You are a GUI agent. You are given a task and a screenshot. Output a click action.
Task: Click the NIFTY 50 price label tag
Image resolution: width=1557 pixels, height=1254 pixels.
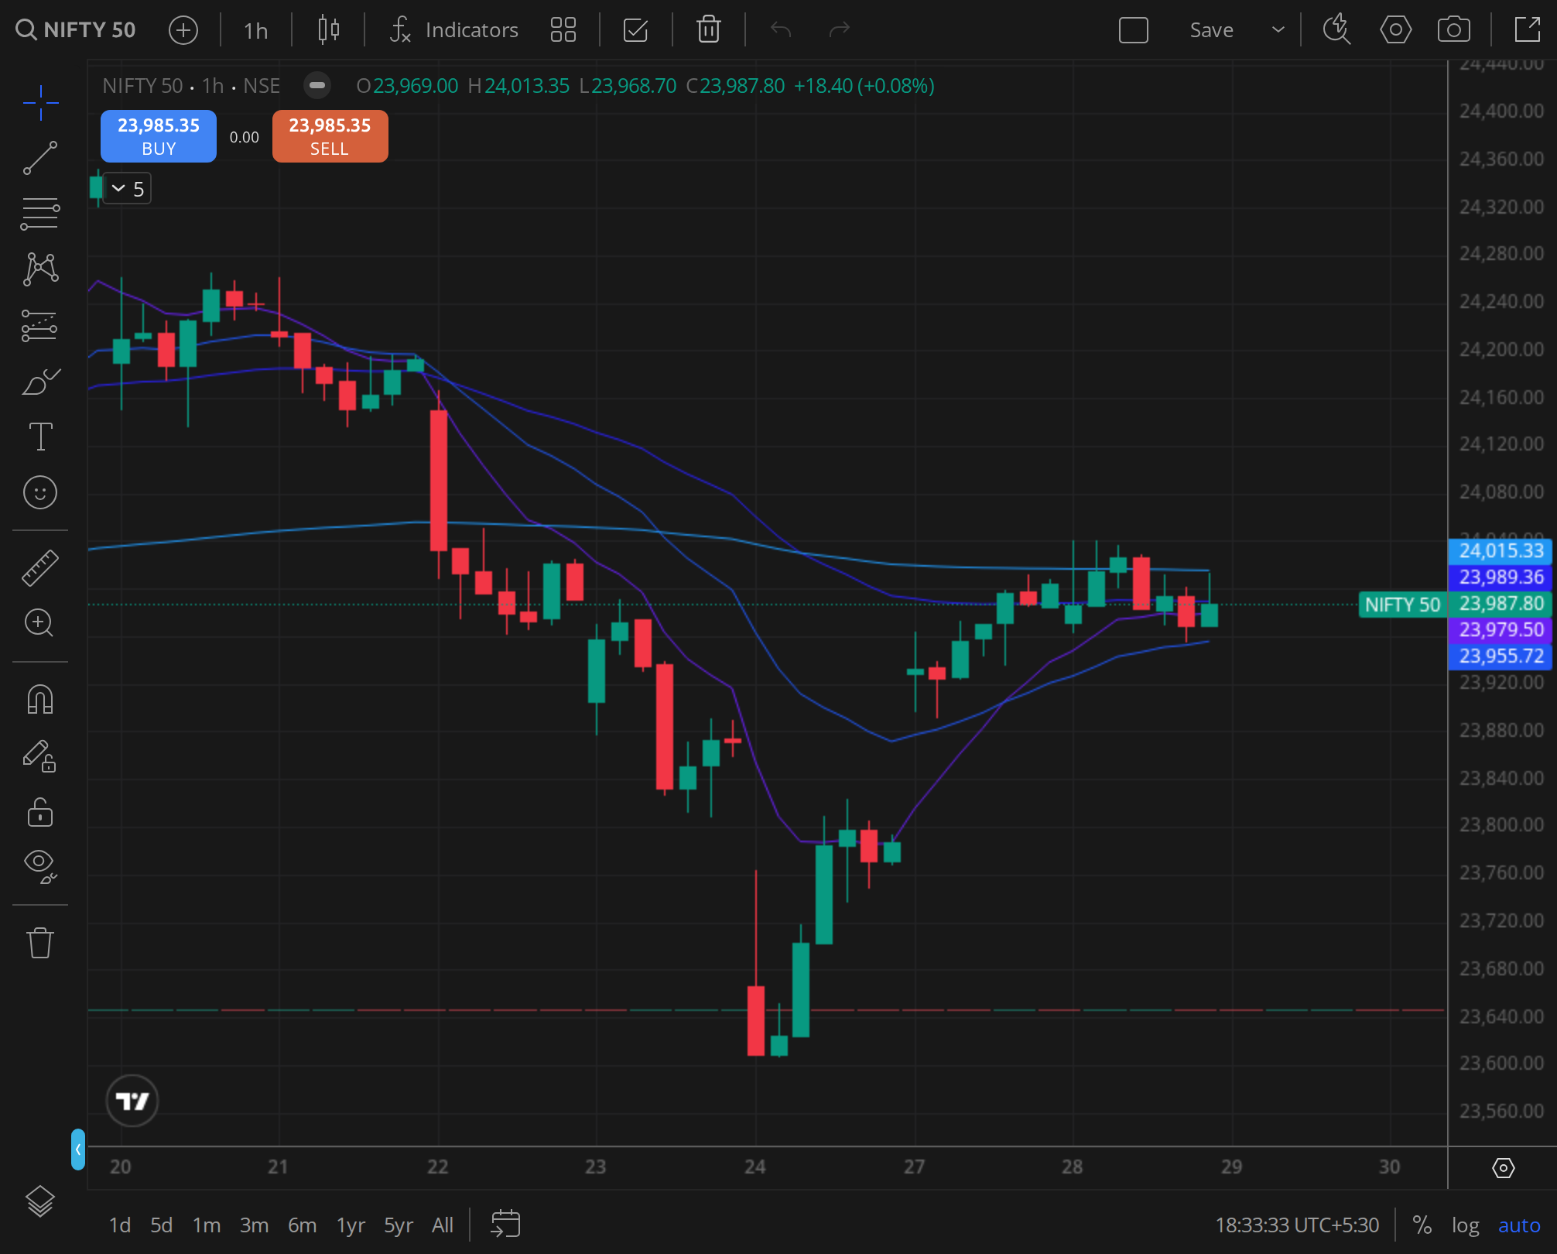[1402, 605]
